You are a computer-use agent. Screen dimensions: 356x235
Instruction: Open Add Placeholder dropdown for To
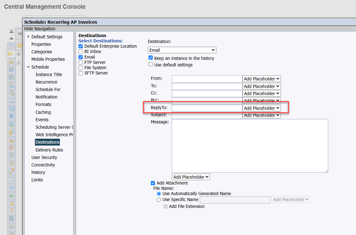coord(262,86)
